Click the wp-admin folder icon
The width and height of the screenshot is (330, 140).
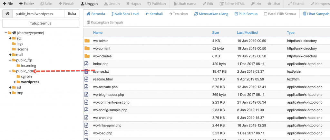coord(87,41)
